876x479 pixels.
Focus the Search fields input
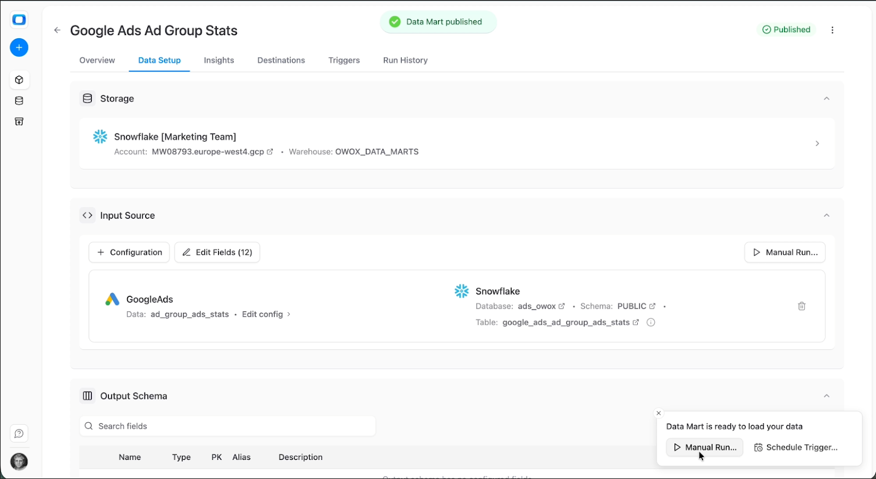(228, 426)
